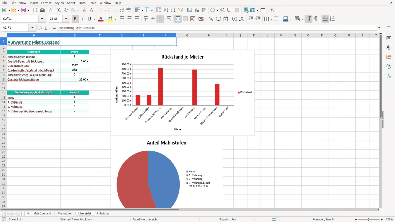Viewport: 395px width, 222px height.
Task: Format as Percent
Action: (211, 19)
